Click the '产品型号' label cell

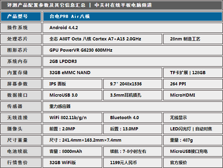21,17
